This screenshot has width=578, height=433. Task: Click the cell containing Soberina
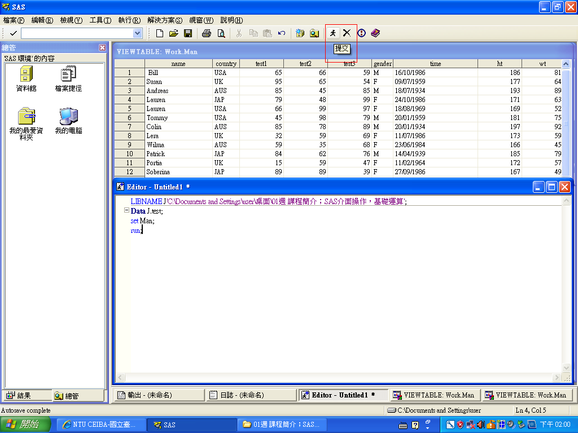pyautogui.click(x=178, y=171)
